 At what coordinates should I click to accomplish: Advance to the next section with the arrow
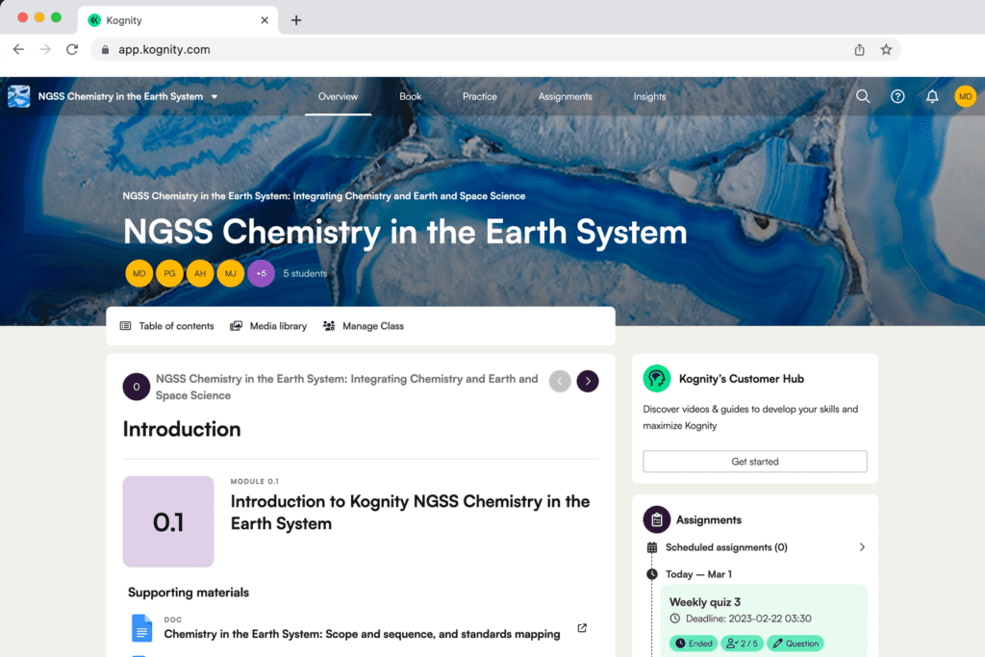(588, 381)
